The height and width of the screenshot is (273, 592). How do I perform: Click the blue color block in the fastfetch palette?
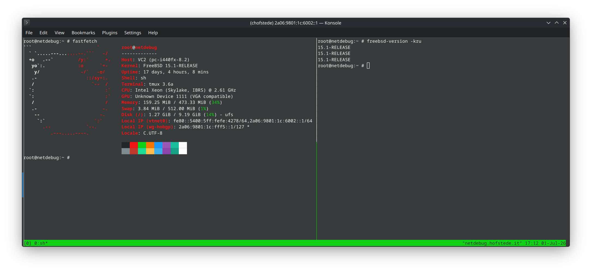[x=158, y=145]
